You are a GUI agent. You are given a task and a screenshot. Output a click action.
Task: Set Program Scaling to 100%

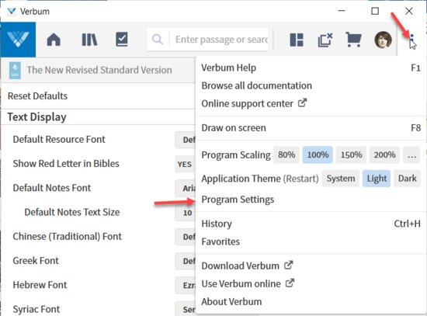(318, 155)
